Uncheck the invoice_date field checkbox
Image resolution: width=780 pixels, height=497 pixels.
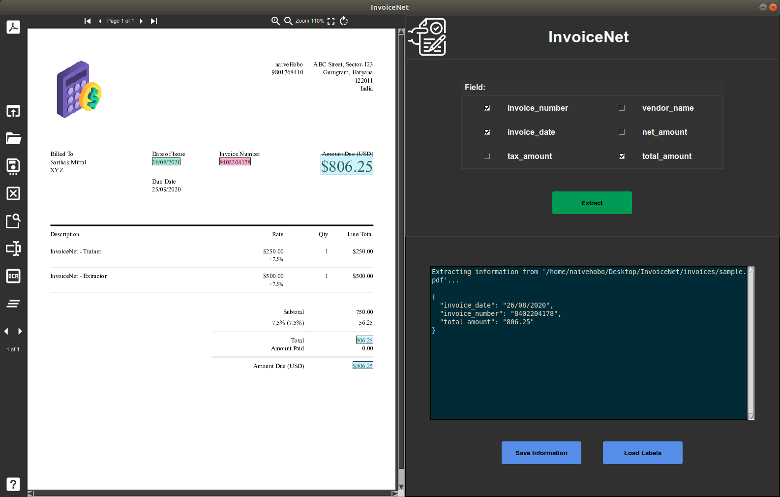click(487, 132)
